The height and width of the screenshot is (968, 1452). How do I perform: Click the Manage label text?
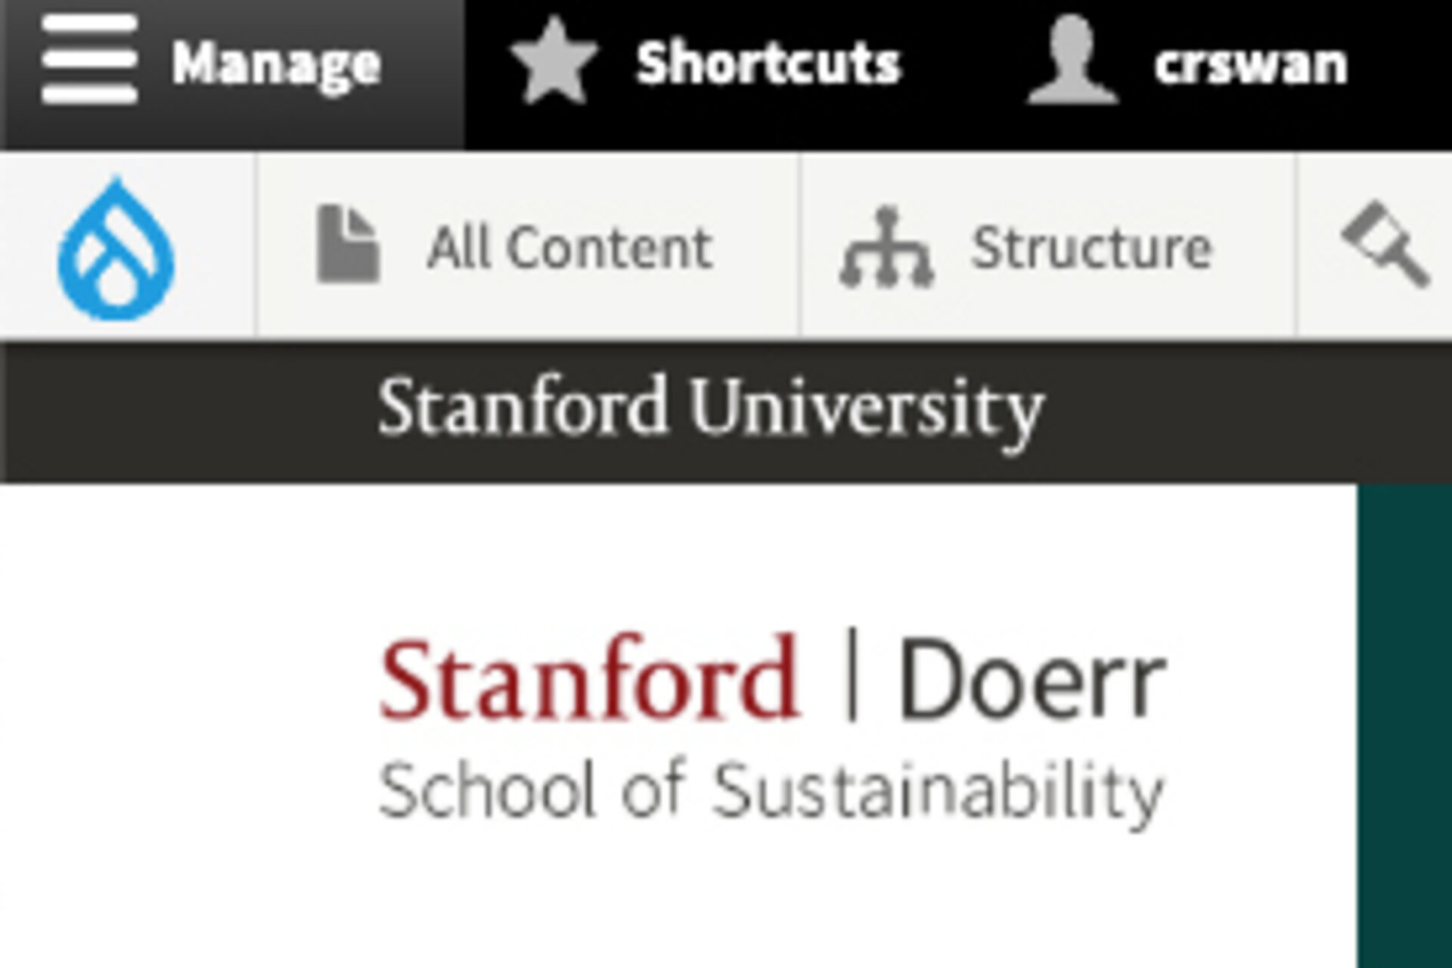(276, 65)
